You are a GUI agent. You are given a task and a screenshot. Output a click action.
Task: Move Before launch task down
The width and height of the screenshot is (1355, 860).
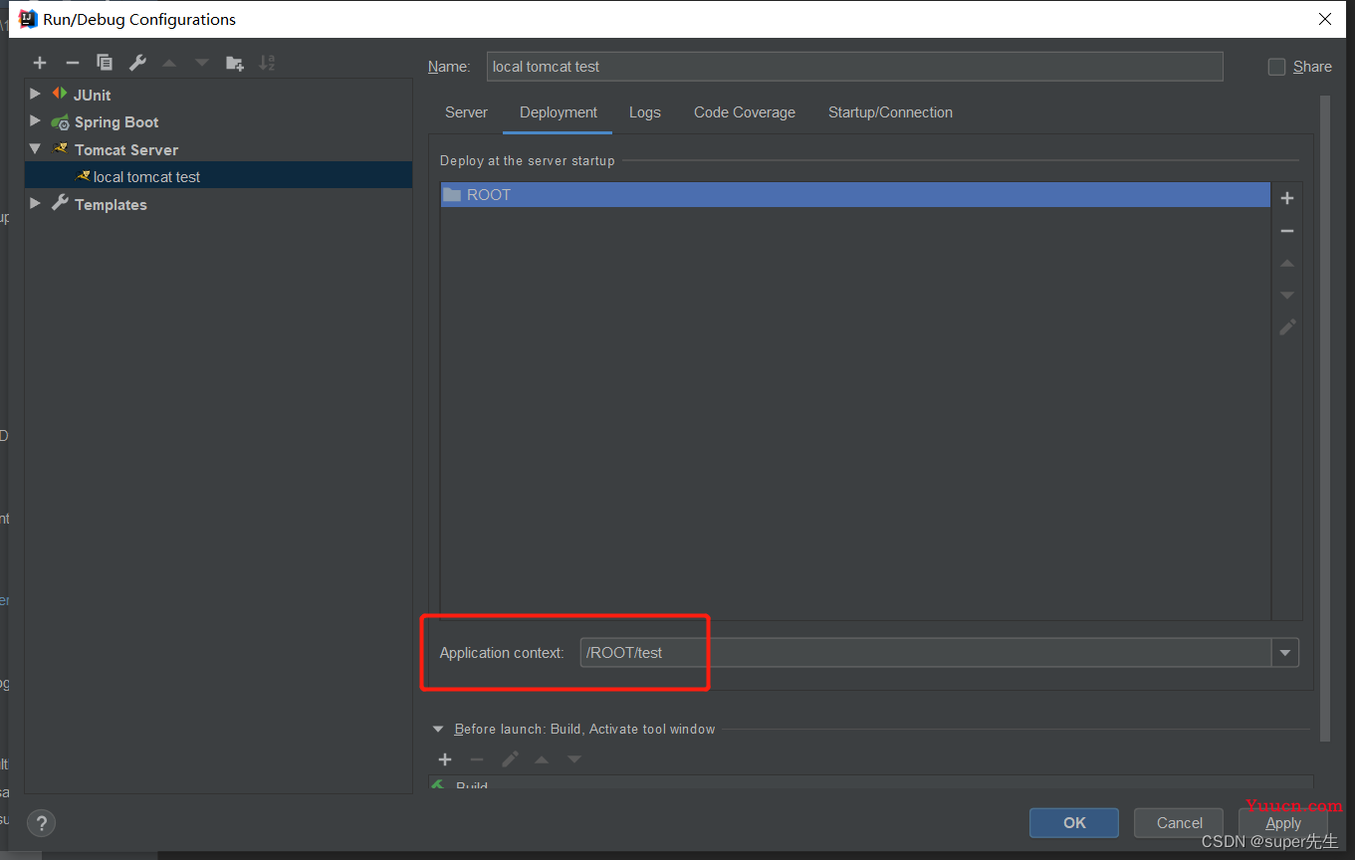[x=574, y=759]
